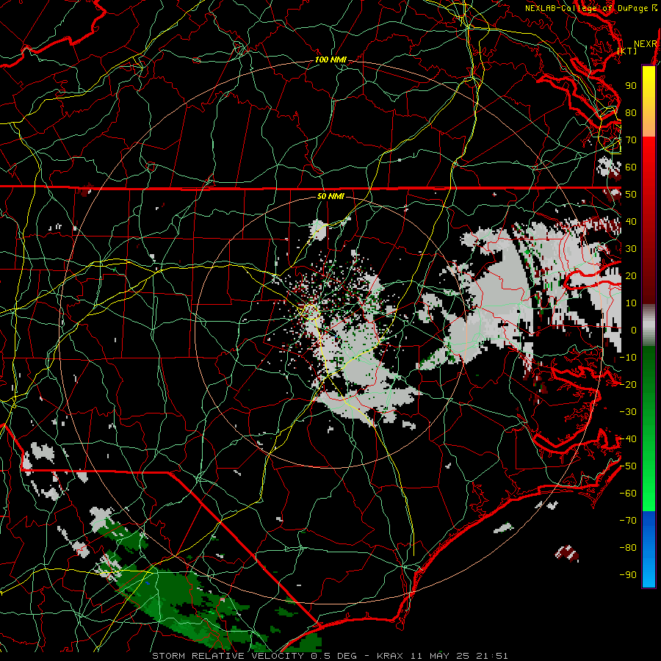The width and height of the screenshot is (661, 661).
Task: Pick the orange segment of the velocity color bar
Action: pyautogui.click(x=649, y=124)
